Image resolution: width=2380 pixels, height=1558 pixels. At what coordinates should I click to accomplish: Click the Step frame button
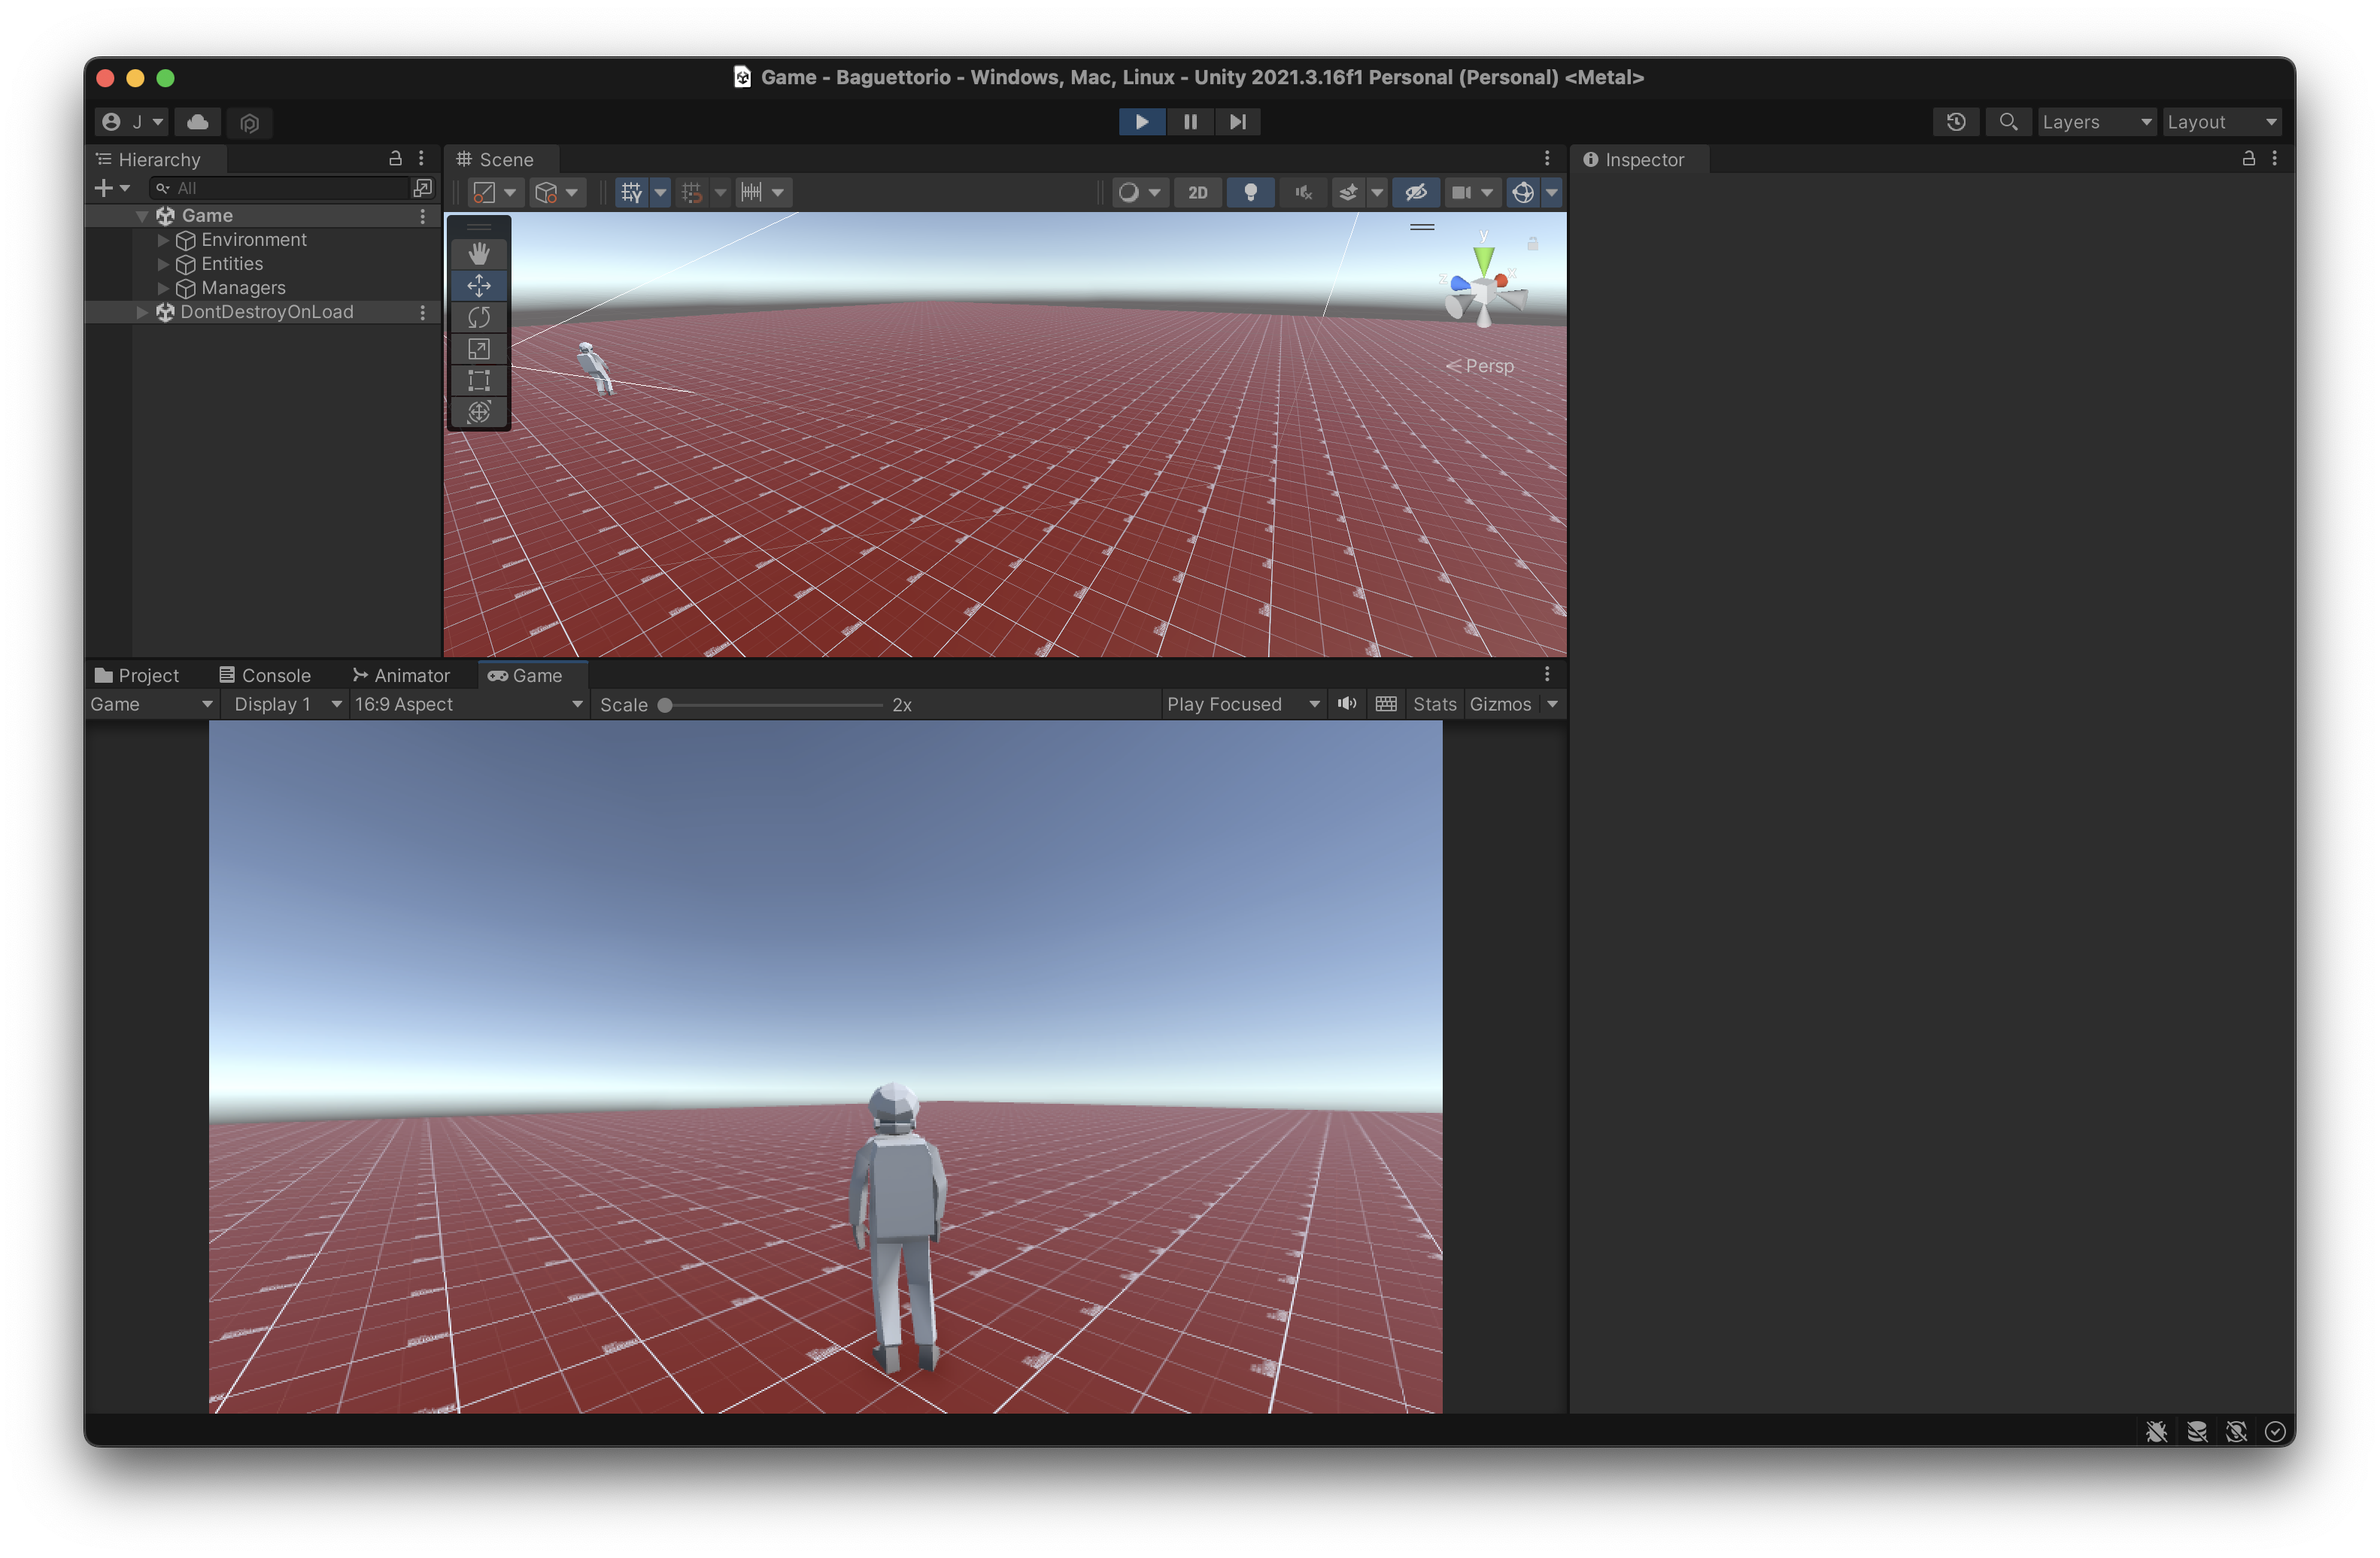[x=1237, y=122]
